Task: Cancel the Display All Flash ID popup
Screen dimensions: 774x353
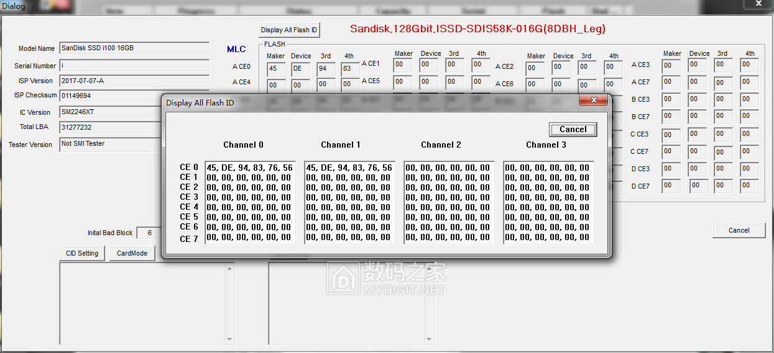Action: tap(573, 129)
